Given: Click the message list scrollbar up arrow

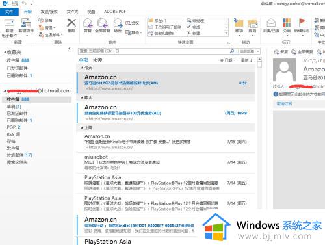Looking at the screenshot, I should coord(259,59).
